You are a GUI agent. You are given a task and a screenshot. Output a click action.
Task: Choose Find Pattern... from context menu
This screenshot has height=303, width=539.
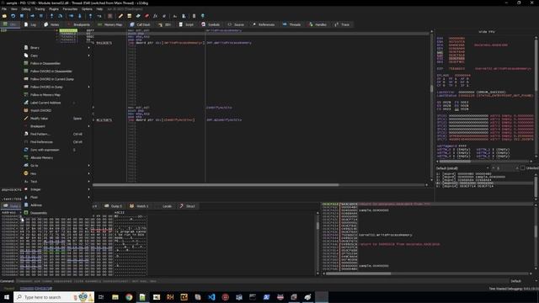click(x=56, y=135)
